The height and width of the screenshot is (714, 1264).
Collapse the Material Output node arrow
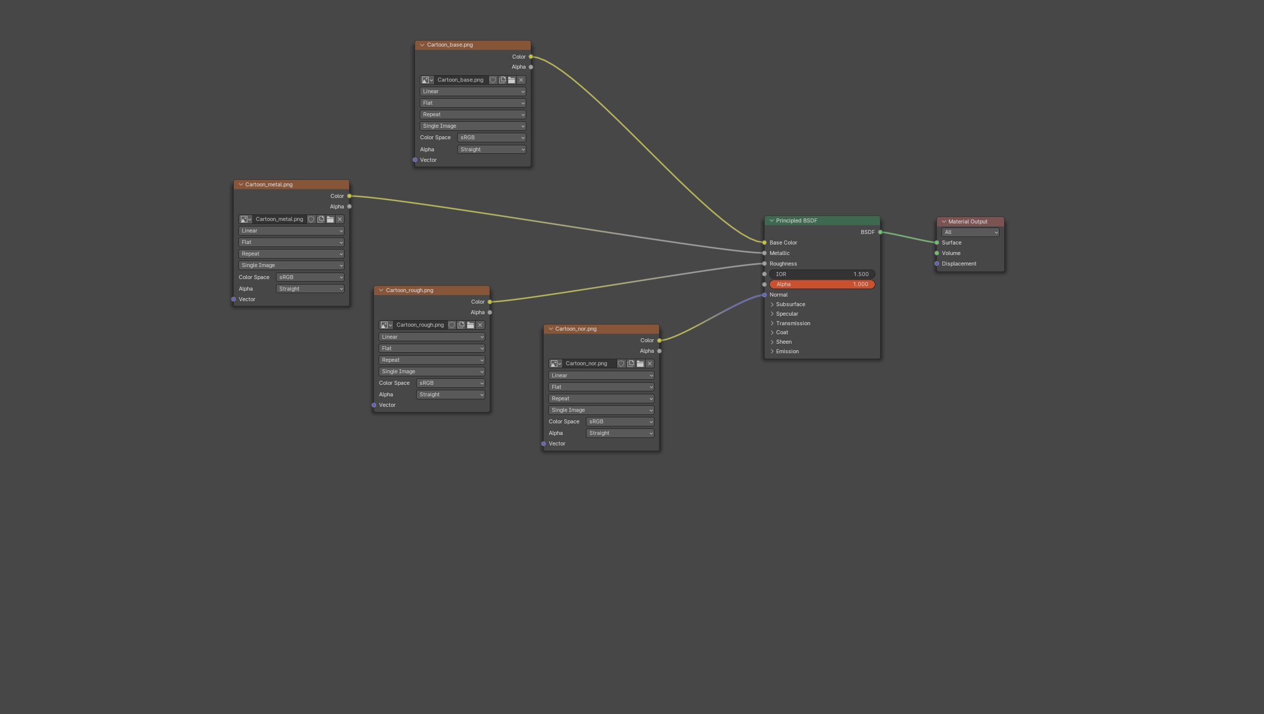tap(943, 222)
